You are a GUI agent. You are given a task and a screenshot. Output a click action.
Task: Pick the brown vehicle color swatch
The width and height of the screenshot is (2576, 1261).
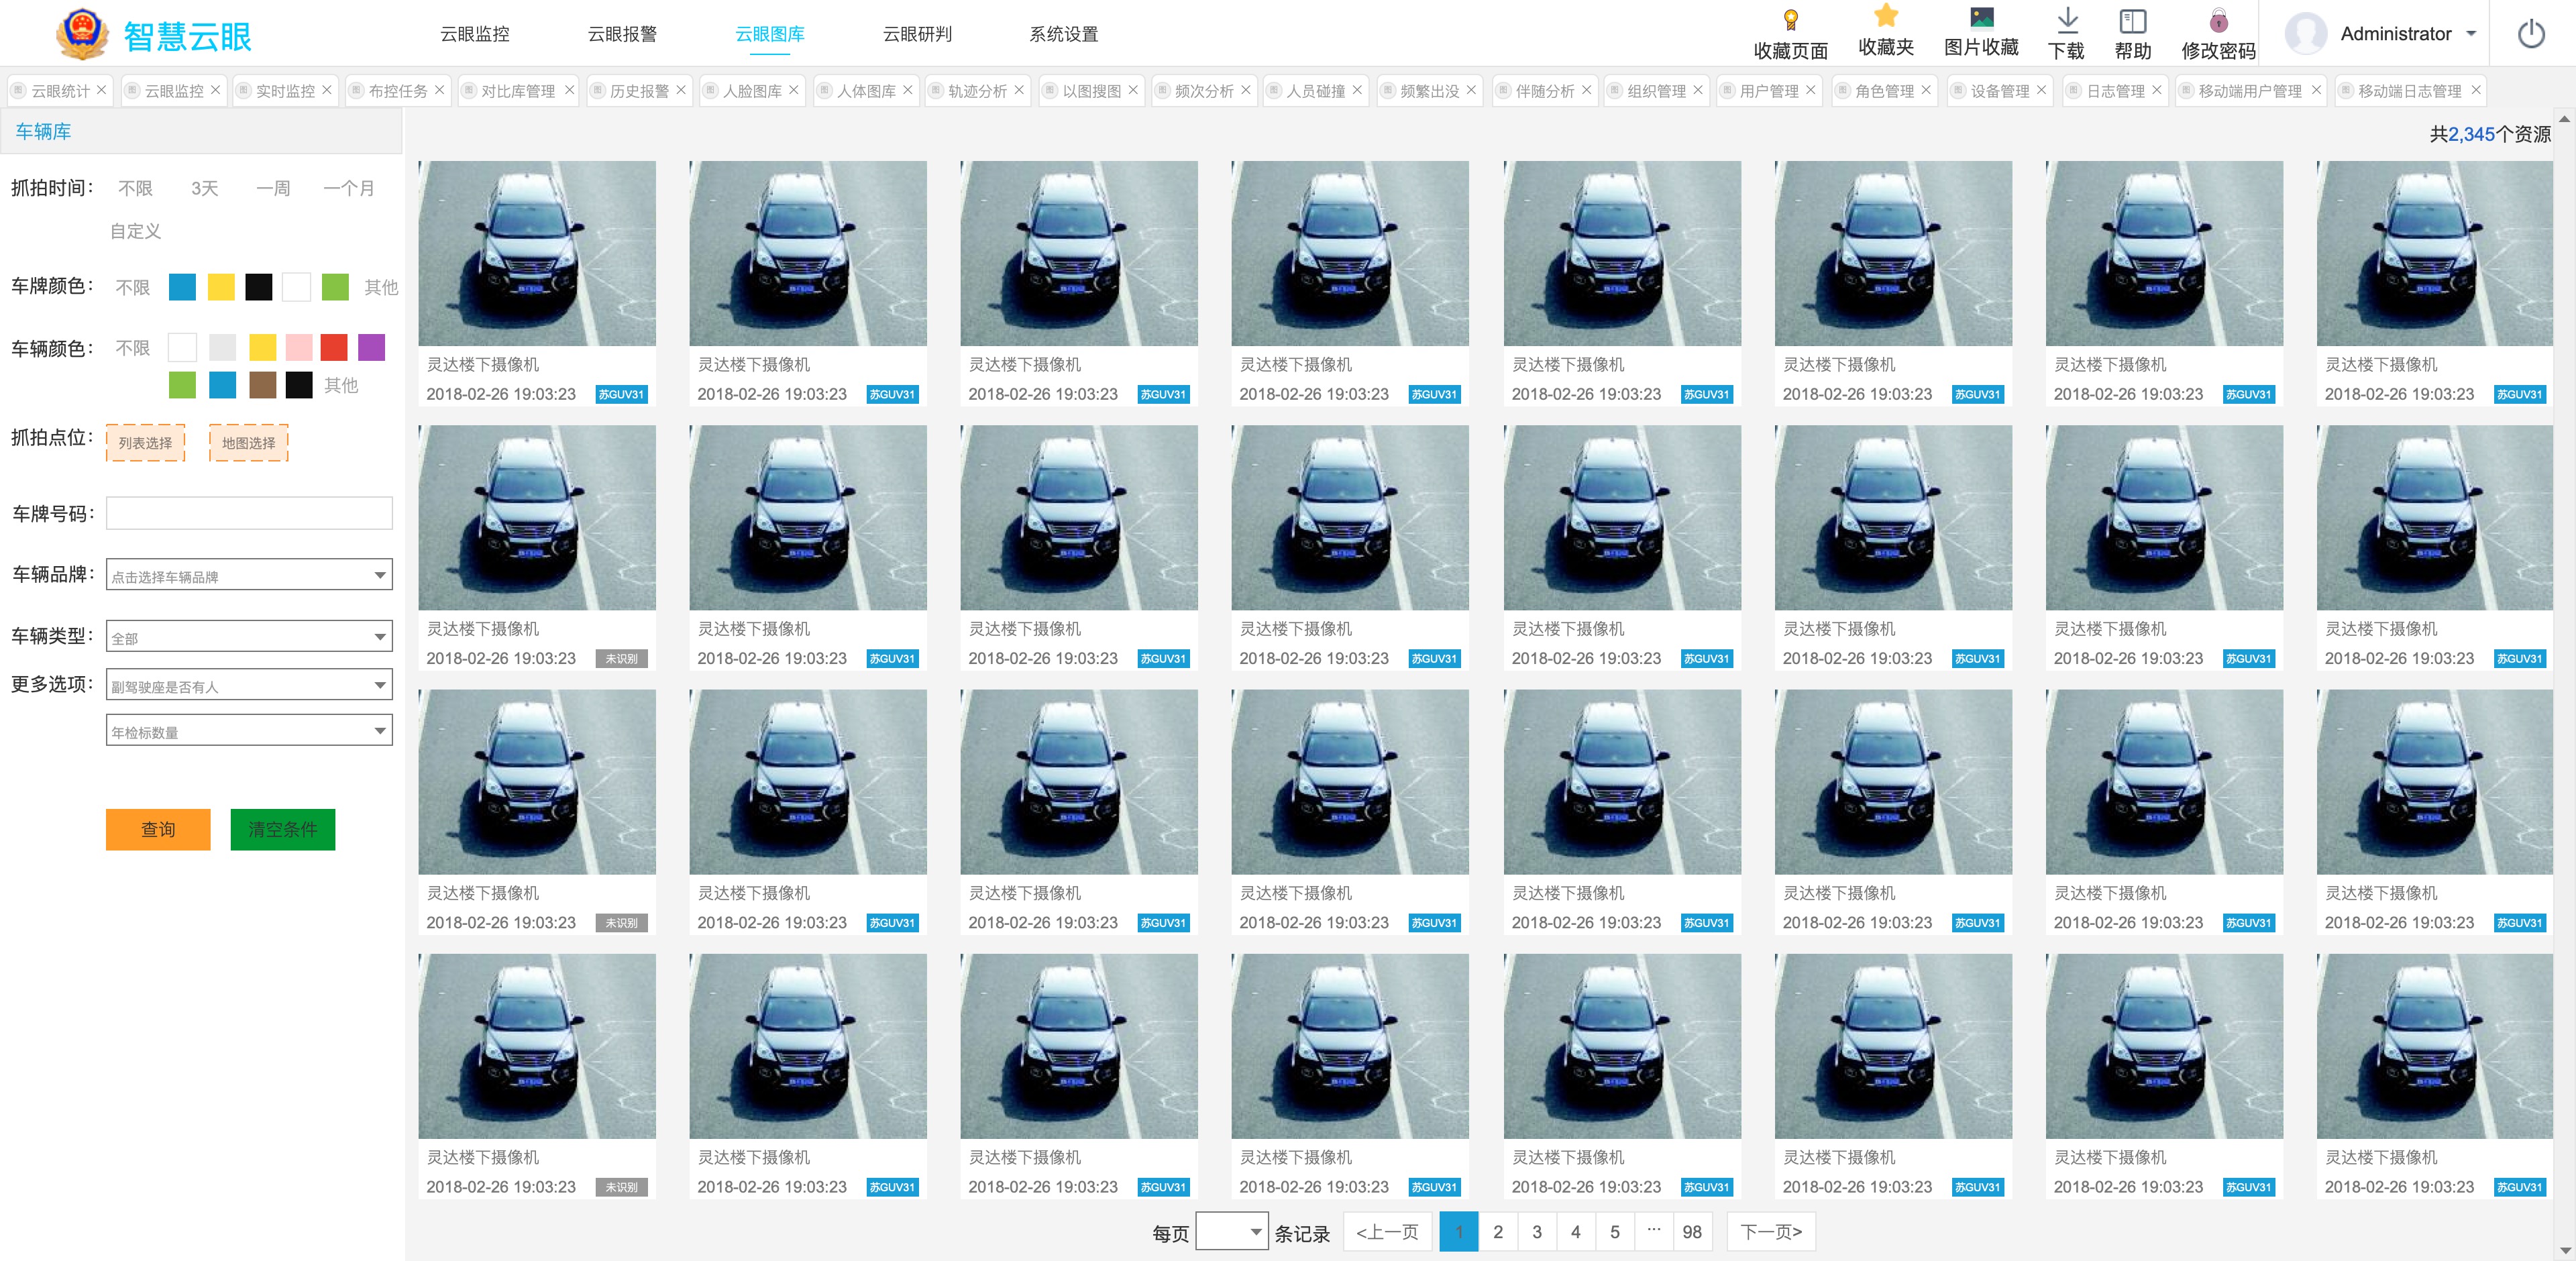262,385
